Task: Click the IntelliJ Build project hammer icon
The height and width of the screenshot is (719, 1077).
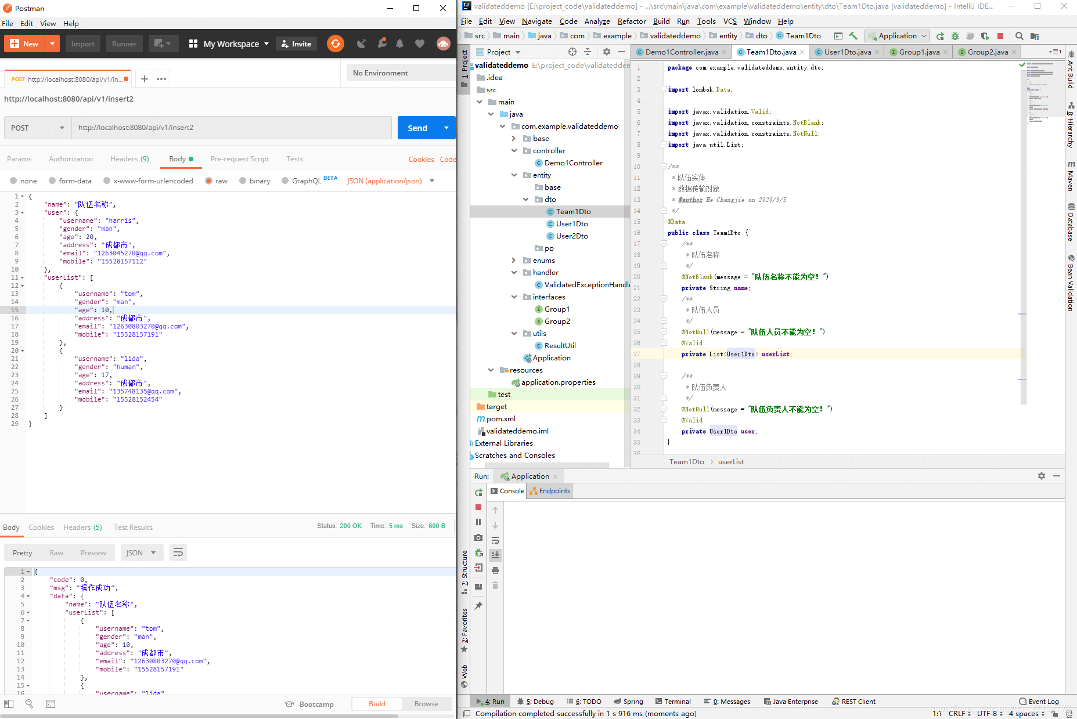Action: (x=853, y=36)
